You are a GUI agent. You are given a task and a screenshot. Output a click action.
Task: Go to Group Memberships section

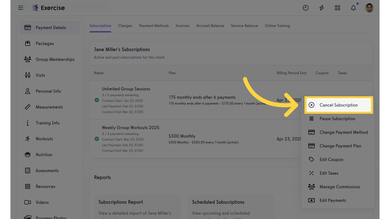pos(55,59)
